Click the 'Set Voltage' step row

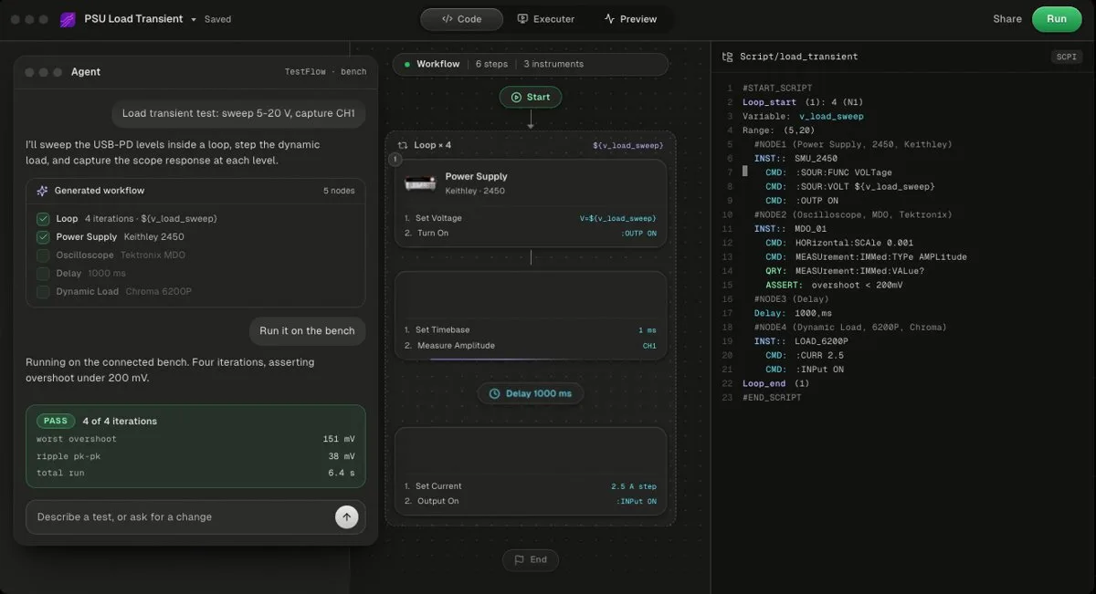click(x=530, y=218)
